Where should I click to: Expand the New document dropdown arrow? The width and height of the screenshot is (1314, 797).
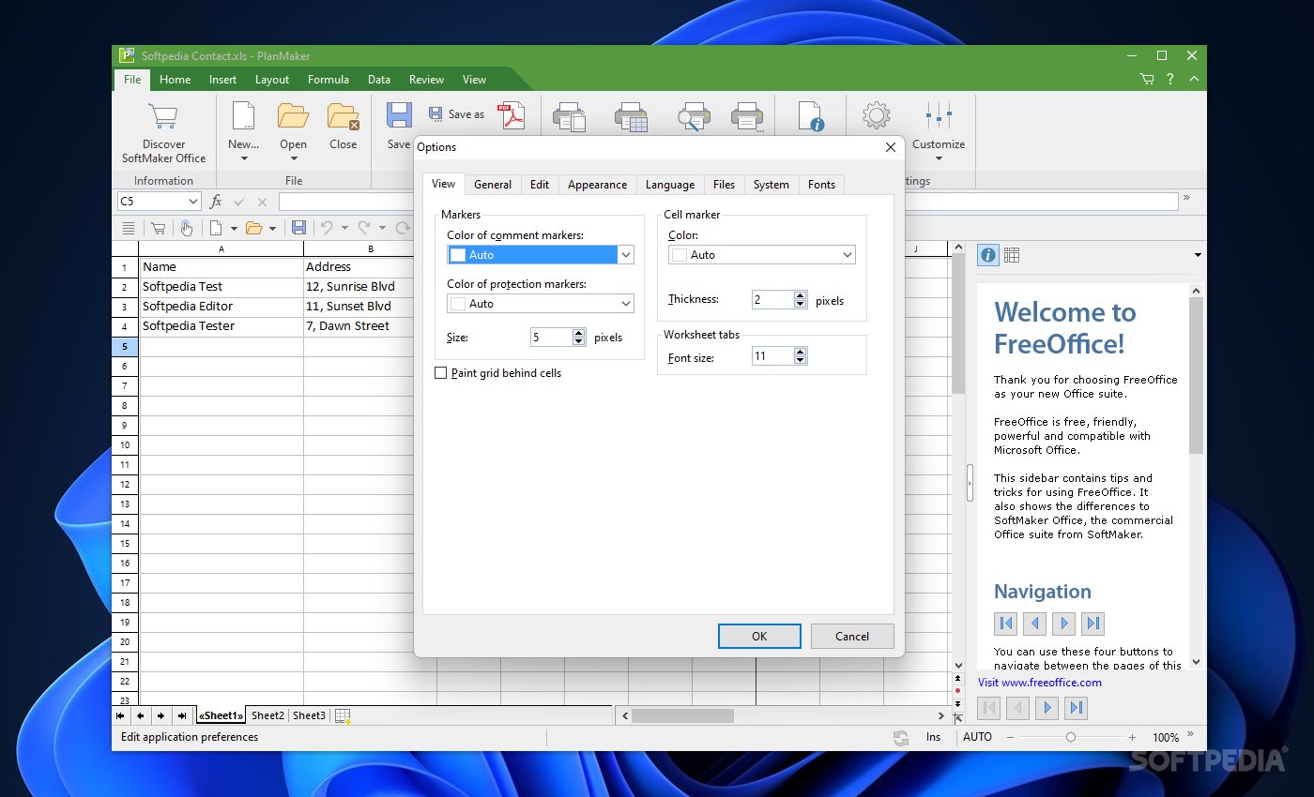[243, 158]
